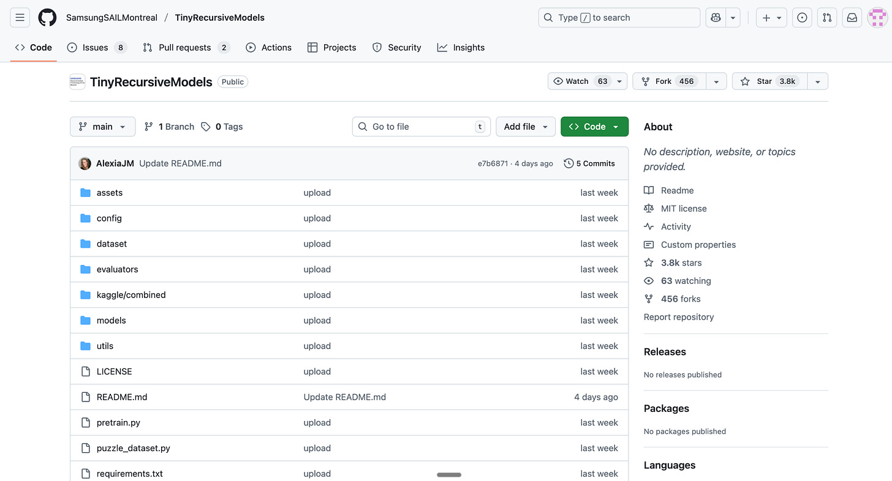The width and height of the screenshot is (892, 481).
Task: Expand the Fork options dropdown arrow
Action: click(x=716, y=81)
